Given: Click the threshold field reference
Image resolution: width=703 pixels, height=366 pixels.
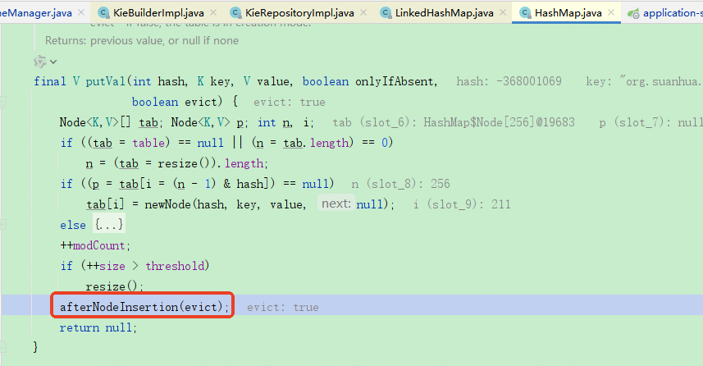Looking at the screenshot, I should 175,266.
